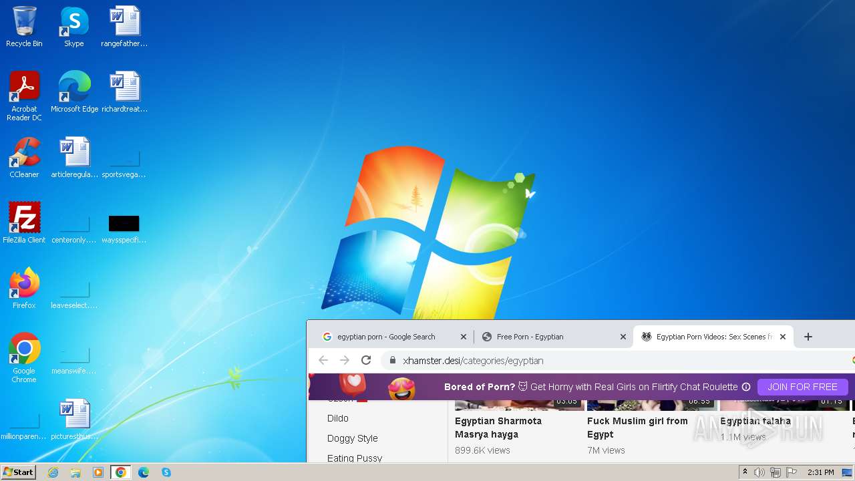Click the "7M views" text
855x481 pixels.
[x=606, y=450]
